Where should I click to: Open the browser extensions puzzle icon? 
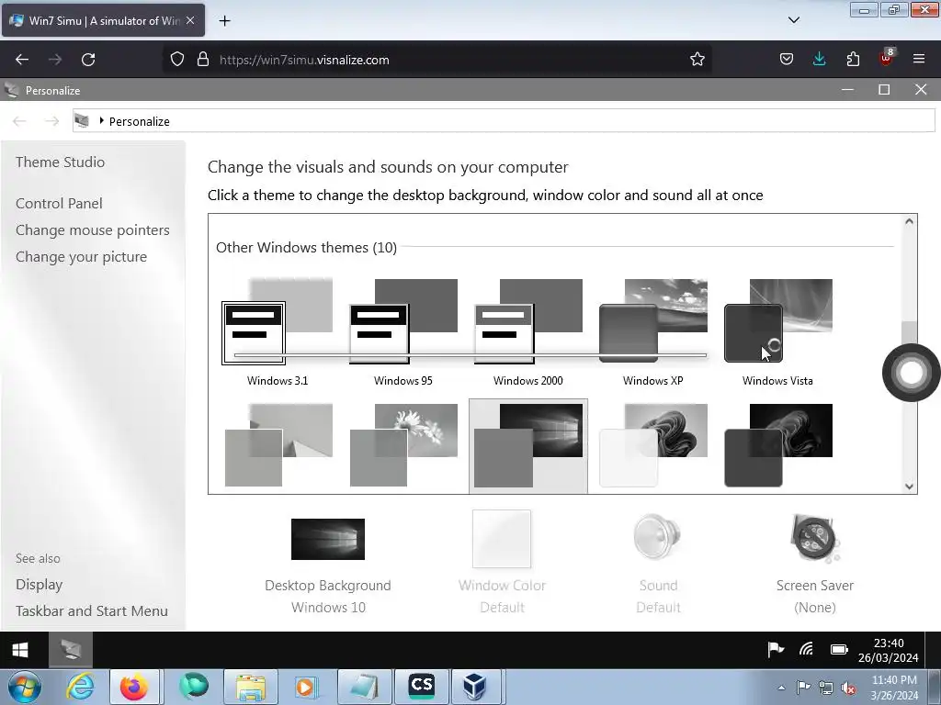(x=853, y=59)
